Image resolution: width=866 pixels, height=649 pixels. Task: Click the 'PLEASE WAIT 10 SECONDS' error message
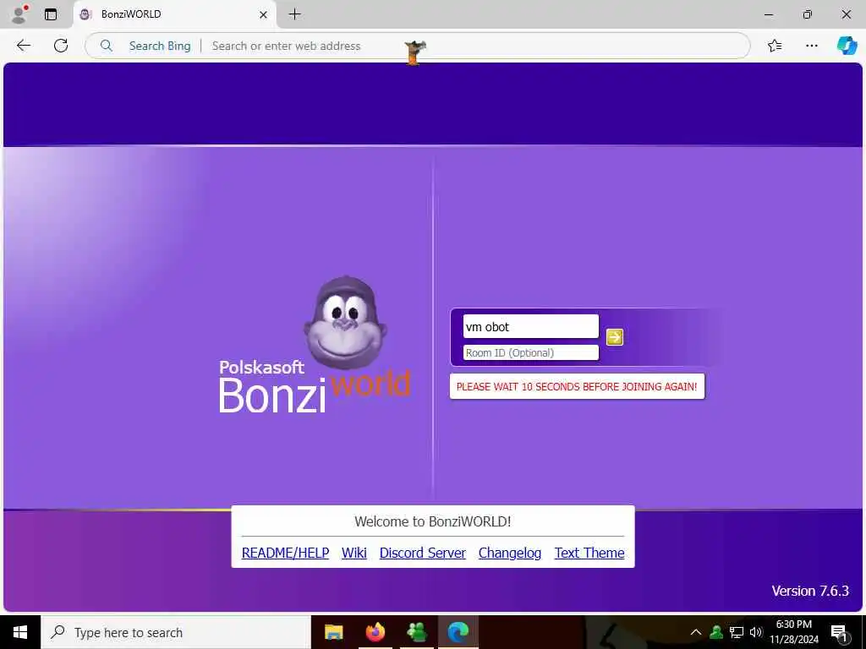(577, 386)
